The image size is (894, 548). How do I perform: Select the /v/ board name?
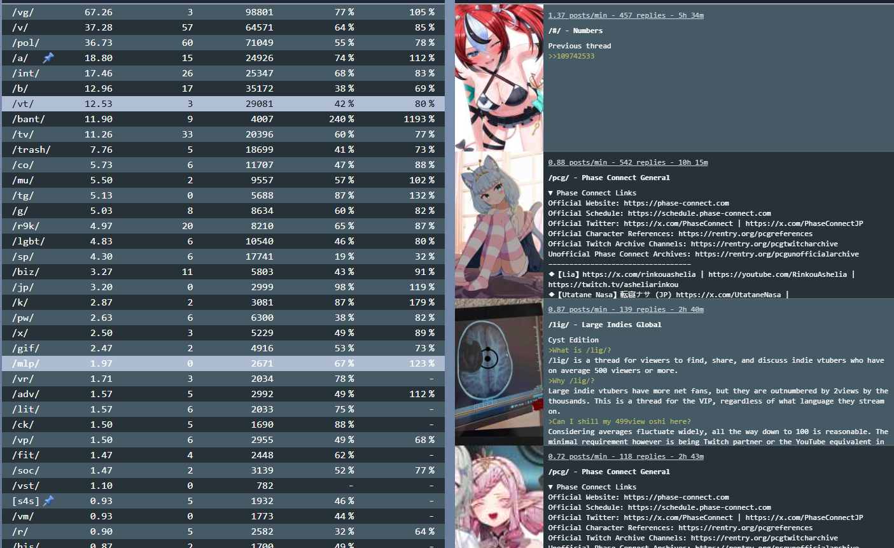[20, 27]
